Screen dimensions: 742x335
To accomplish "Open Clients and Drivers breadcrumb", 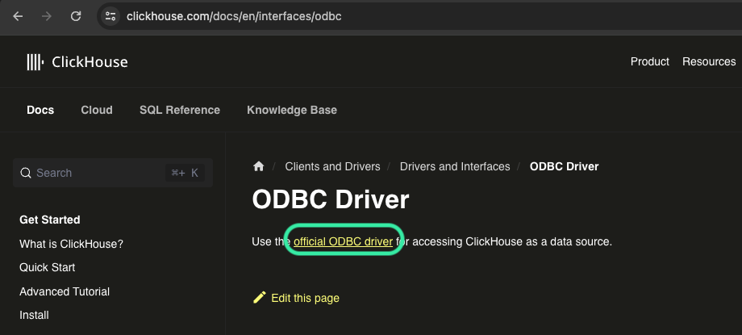I will pyautogui.click(x=332, y=166).
